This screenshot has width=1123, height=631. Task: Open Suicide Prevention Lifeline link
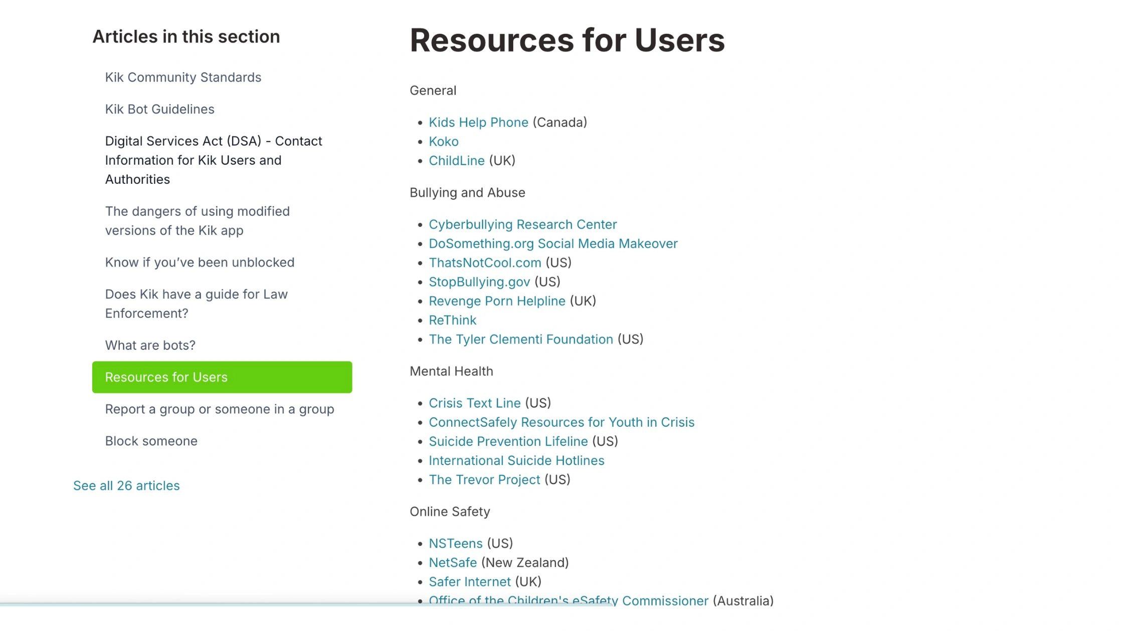508,442
